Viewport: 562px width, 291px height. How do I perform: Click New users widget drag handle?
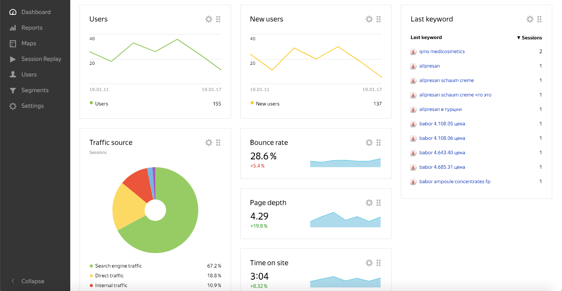tap(379, 19)
